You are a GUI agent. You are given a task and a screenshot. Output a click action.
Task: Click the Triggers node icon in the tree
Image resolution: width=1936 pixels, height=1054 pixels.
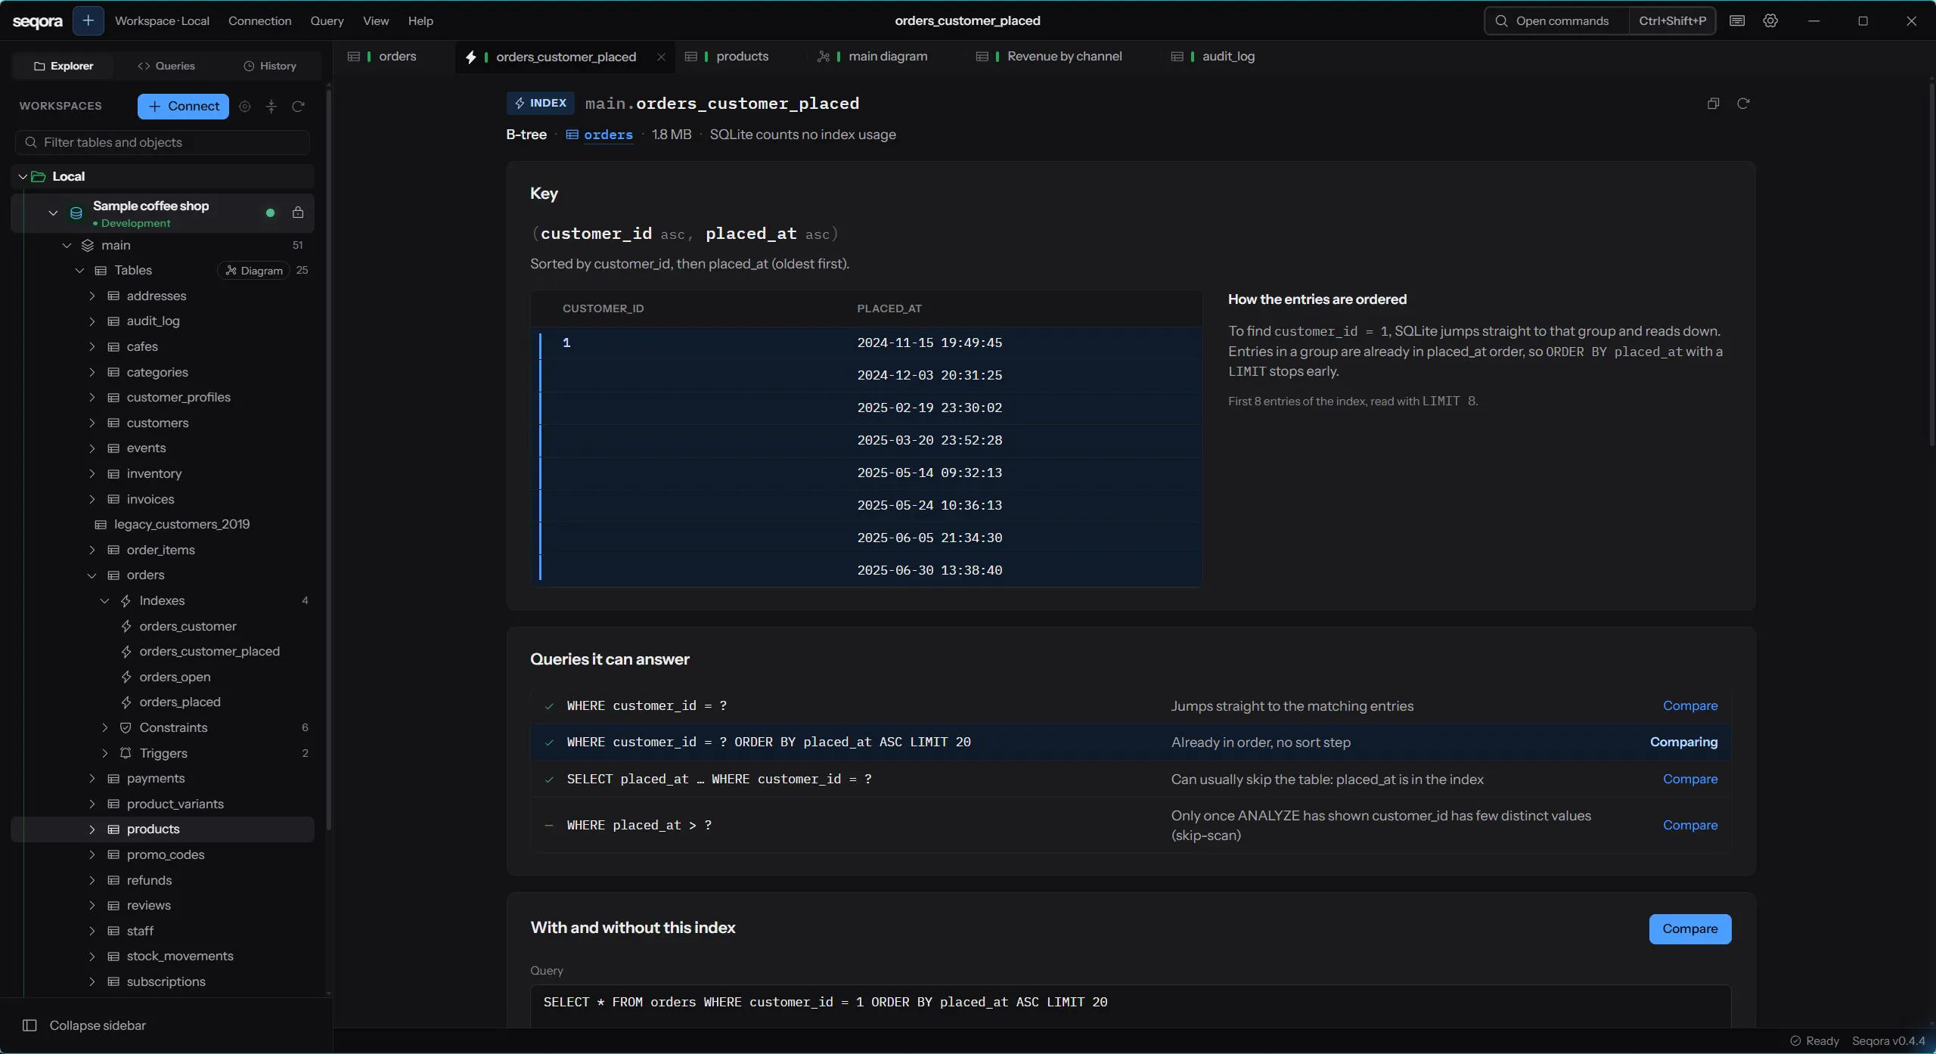click(126, 753)
